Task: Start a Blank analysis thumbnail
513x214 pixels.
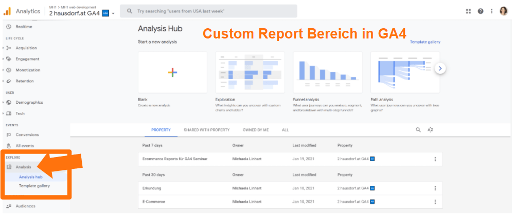Action: point(172,72)
